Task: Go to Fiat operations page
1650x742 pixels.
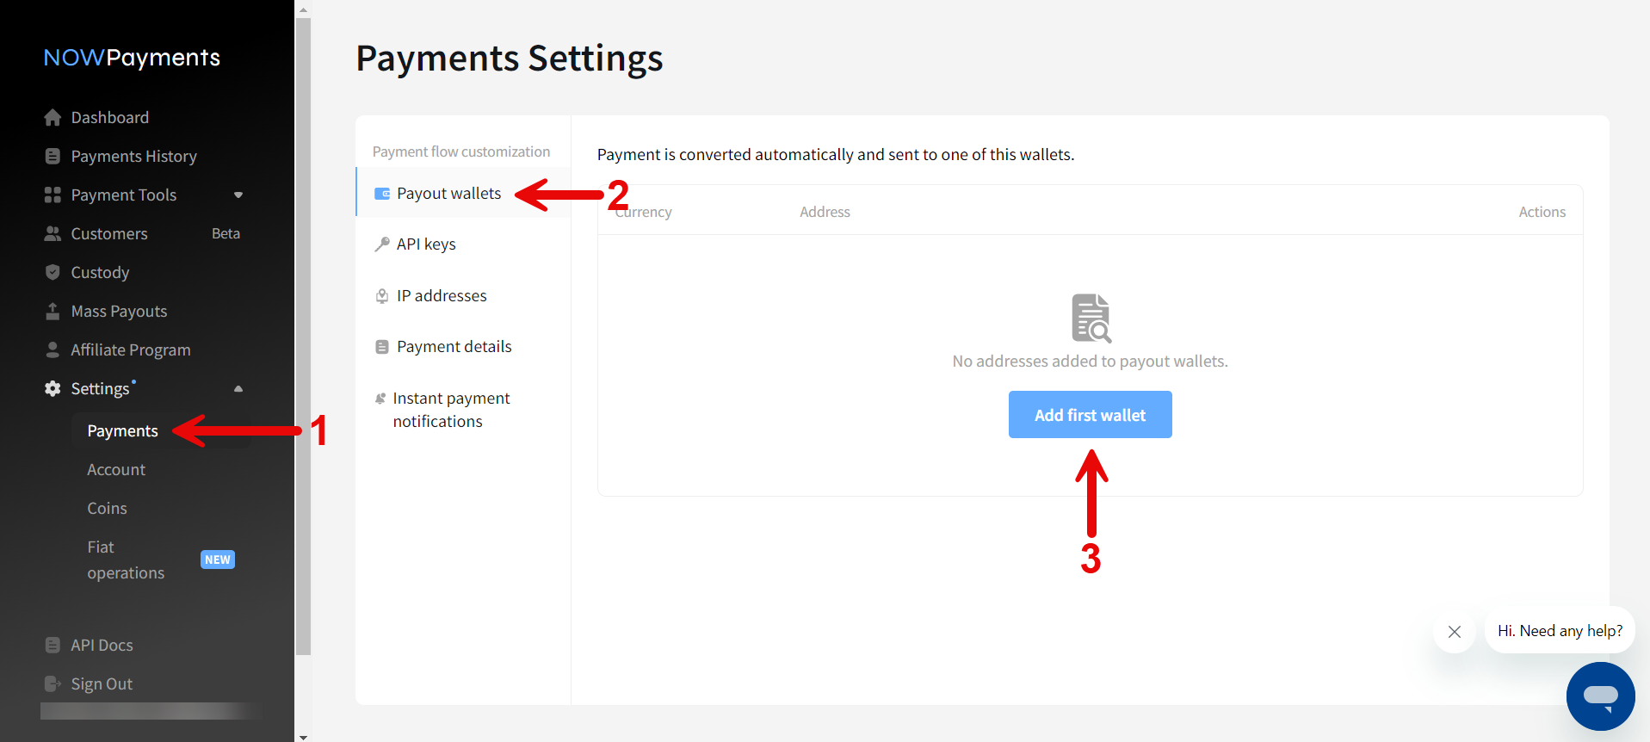Action: pos(126,560)
